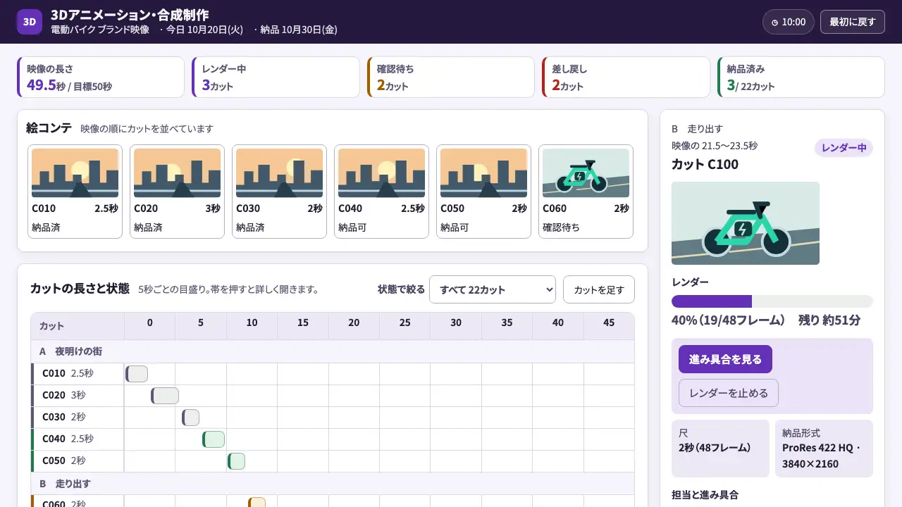Select storyboard thumbnail C030
The height and width of the screenshot is (507, 902).
click(279, 192)
